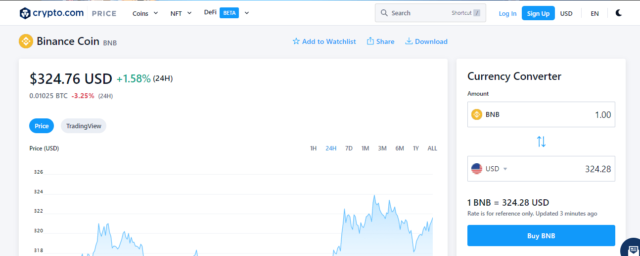The image size is (640, 256).
Task: Open the USD dropdown in Currency Converter
Action: (496, 169)
